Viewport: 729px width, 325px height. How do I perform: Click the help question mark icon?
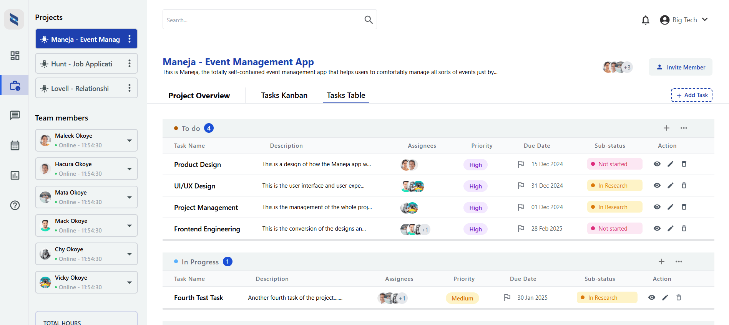coord(15,205)
